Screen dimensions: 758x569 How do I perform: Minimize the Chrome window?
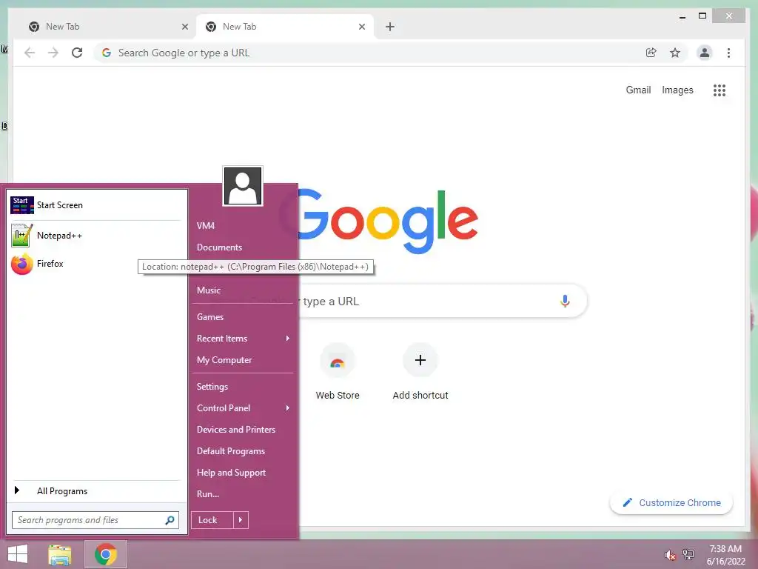coord(682,16)
